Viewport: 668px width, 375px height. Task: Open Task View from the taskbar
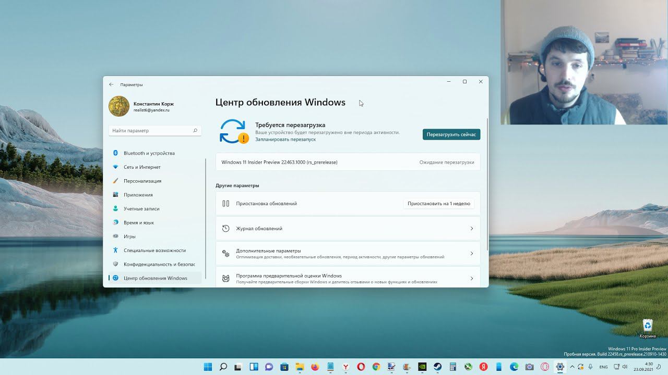coord(238,367)
